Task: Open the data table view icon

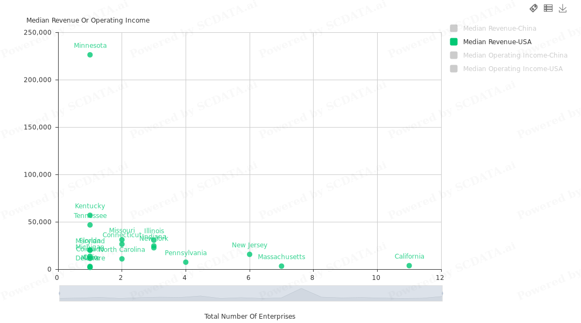Action: [548, 8]
